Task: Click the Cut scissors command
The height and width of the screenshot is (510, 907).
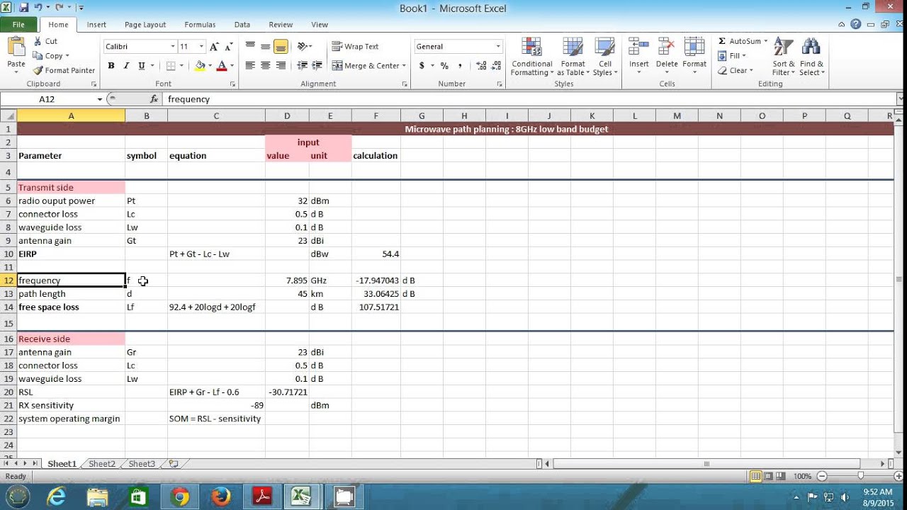Action: 45,41
